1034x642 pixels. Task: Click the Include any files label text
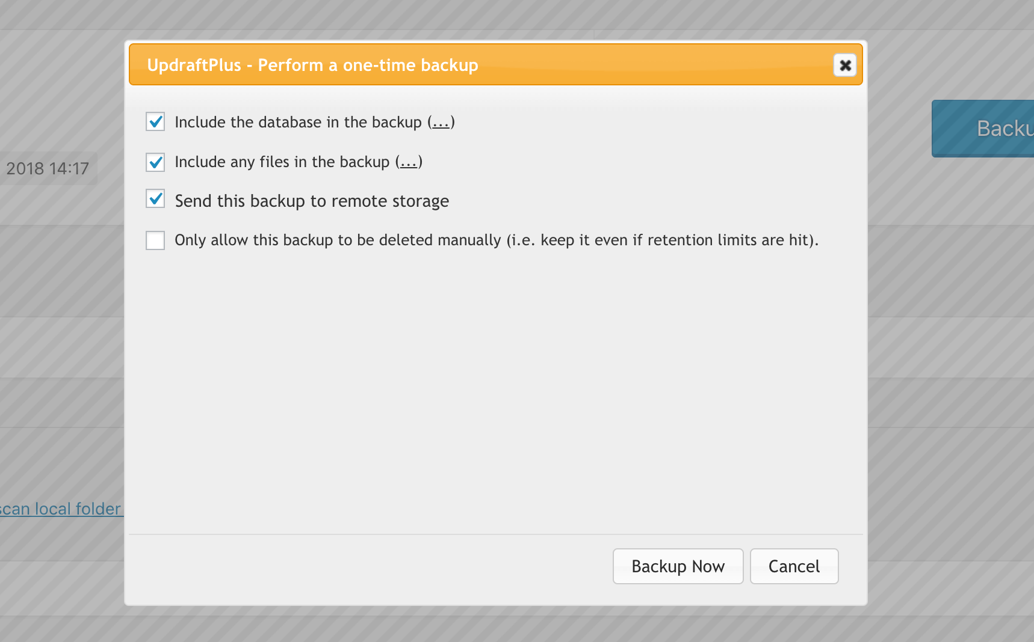[x=282, y=162]
